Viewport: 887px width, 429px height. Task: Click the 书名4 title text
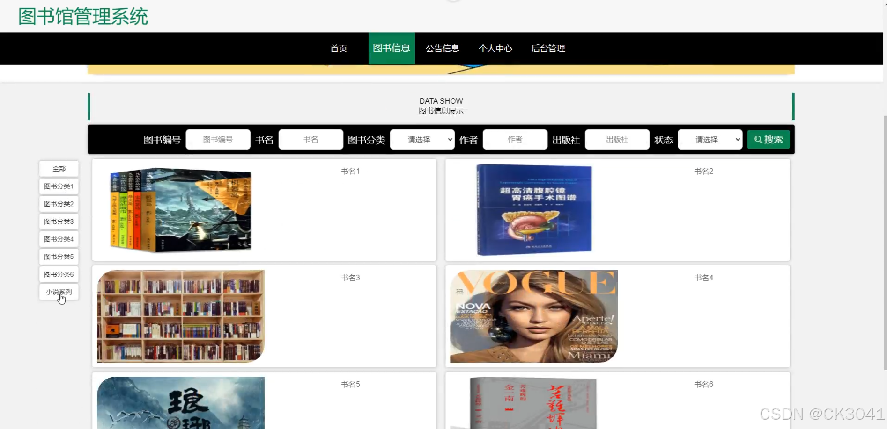[703, 278]
